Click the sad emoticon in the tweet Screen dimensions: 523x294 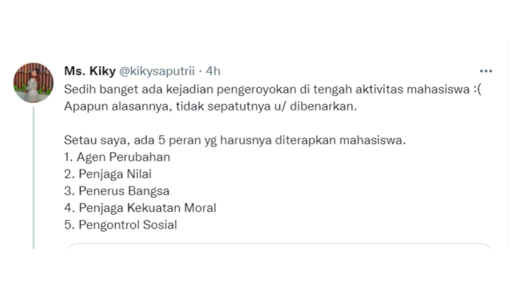coord(477,89)
